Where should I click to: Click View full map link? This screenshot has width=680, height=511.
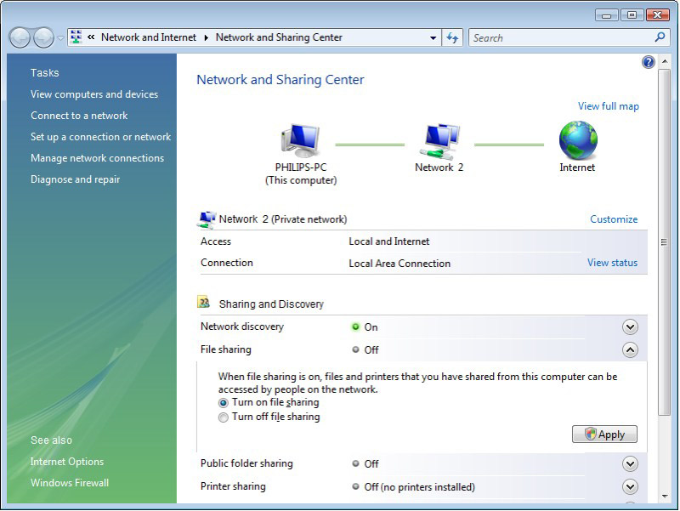coord(608,106)
